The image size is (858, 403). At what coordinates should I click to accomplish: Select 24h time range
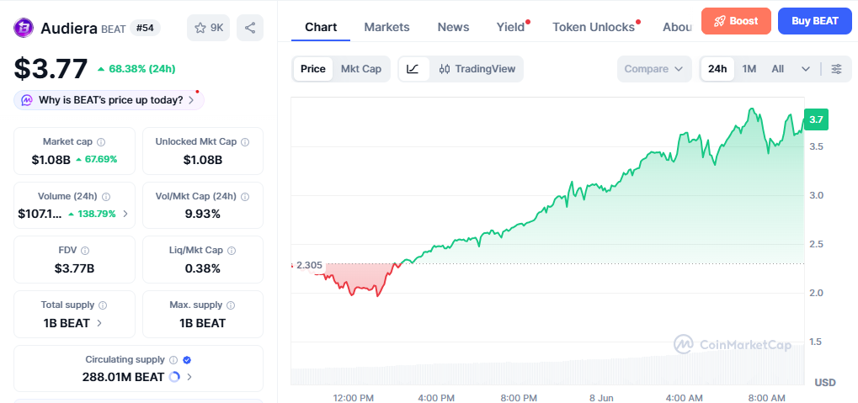(717, 69)
